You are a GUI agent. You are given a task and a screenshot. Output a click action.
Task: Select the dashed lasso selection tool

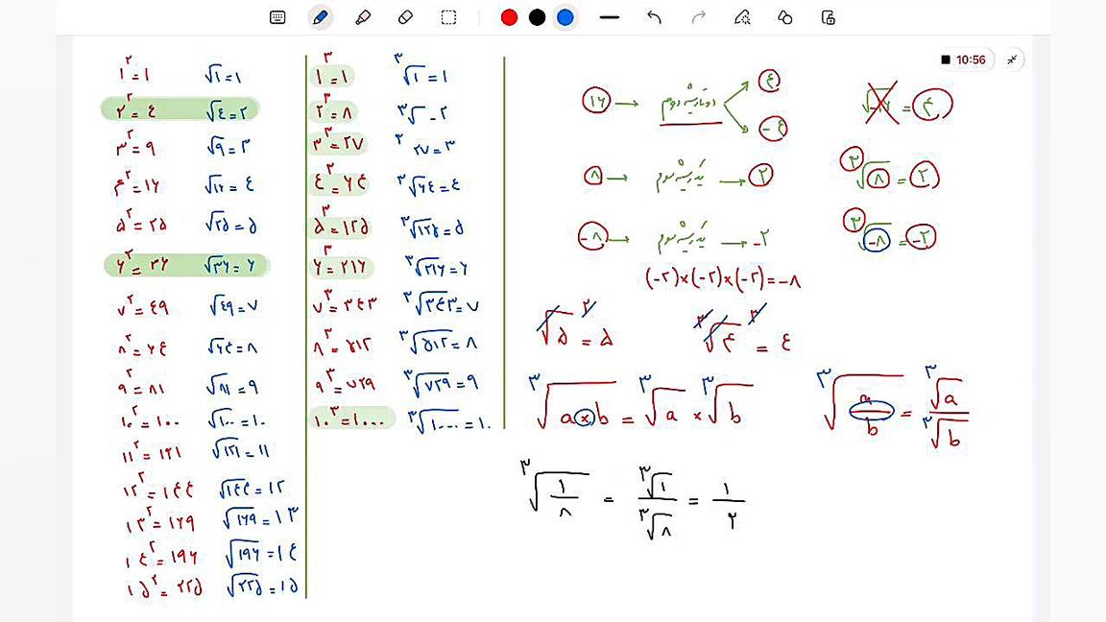pyautogui.click(x=448, y=17)
